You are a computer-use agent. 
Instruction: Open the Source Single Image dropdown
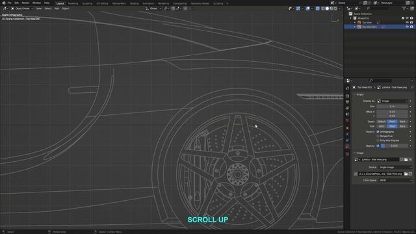coord(395,168)
